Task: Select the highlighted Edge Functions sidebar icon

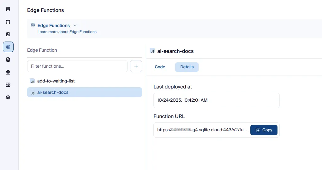Action: click(x=8, y=47)
